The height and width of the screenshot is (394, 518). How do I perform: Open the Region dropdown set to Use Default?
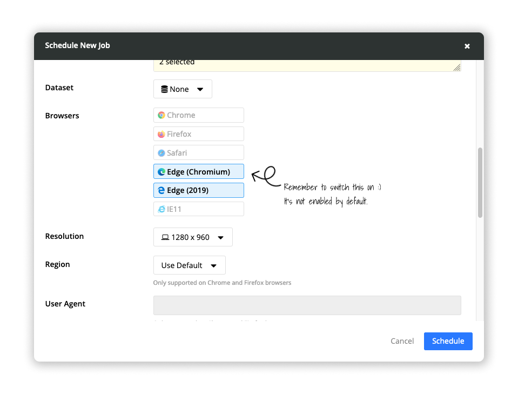[189, 265]
